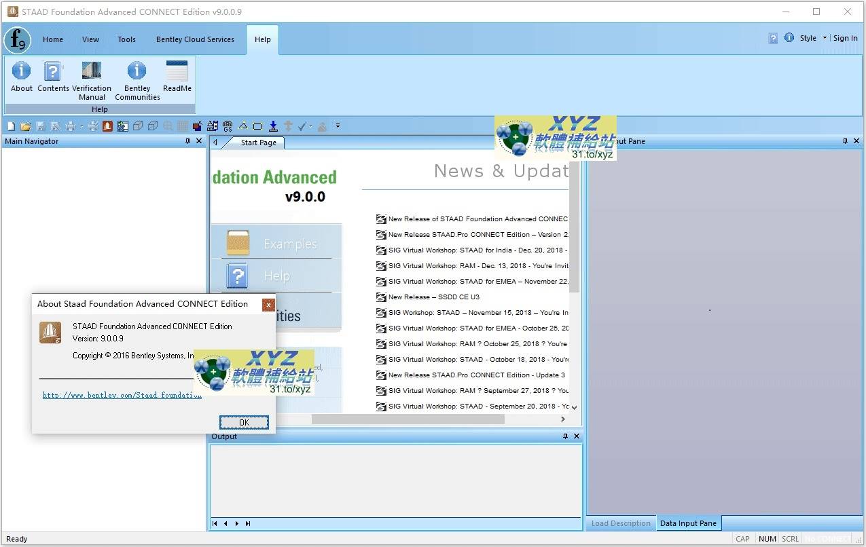Click the Output pane last-tab navigation arrow
This screenshot has height=547, width=866.
248,523
